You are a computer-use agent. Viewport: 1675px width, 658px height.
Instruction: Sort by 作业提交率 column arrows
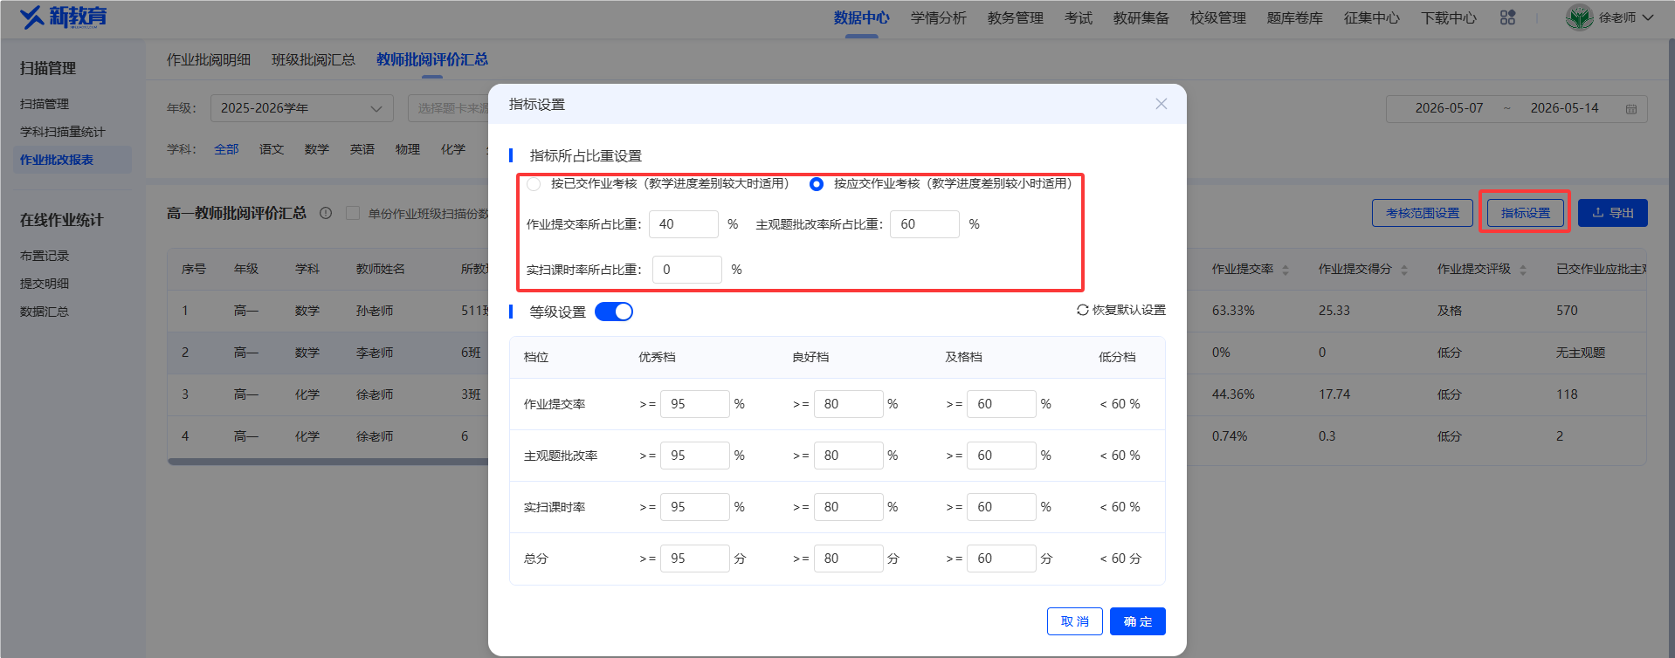(x=1286, y=270)
